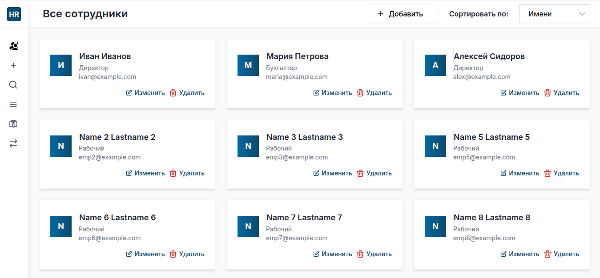
Task: Click the HR logo in the sidebar
Action: pyautogui.click(x=14, y=14)
